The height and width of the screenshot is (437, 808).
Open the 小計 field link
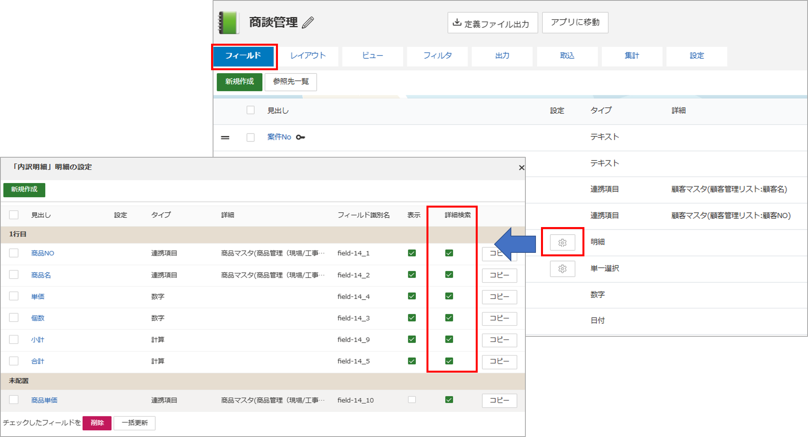(38, 340)
